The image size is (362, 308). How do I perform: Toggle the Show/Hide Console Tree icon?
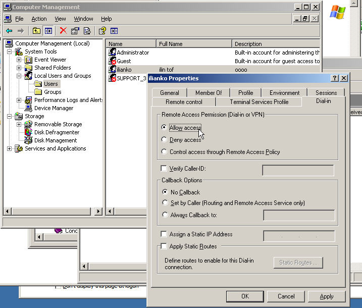[x=48, y=31]
